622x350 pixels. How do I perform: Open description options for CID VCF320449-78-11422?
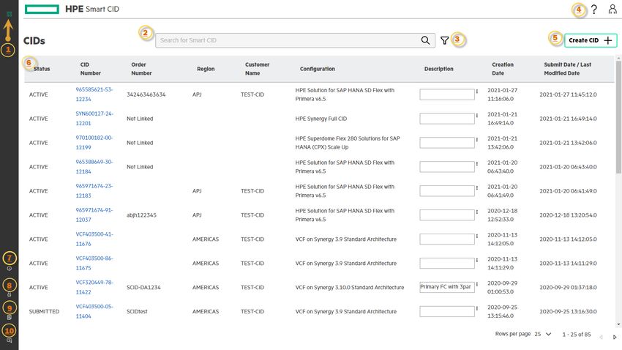tap(477, 285)
